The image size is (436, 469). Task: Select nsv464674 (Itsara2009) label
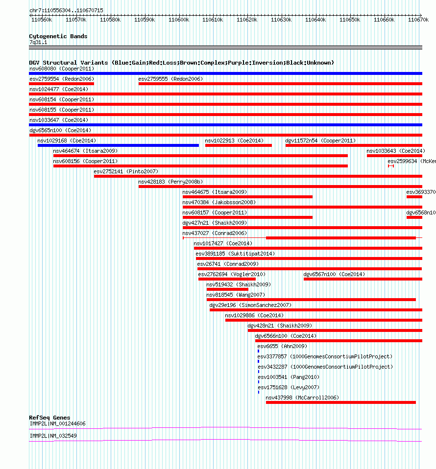tap(85, 151)
